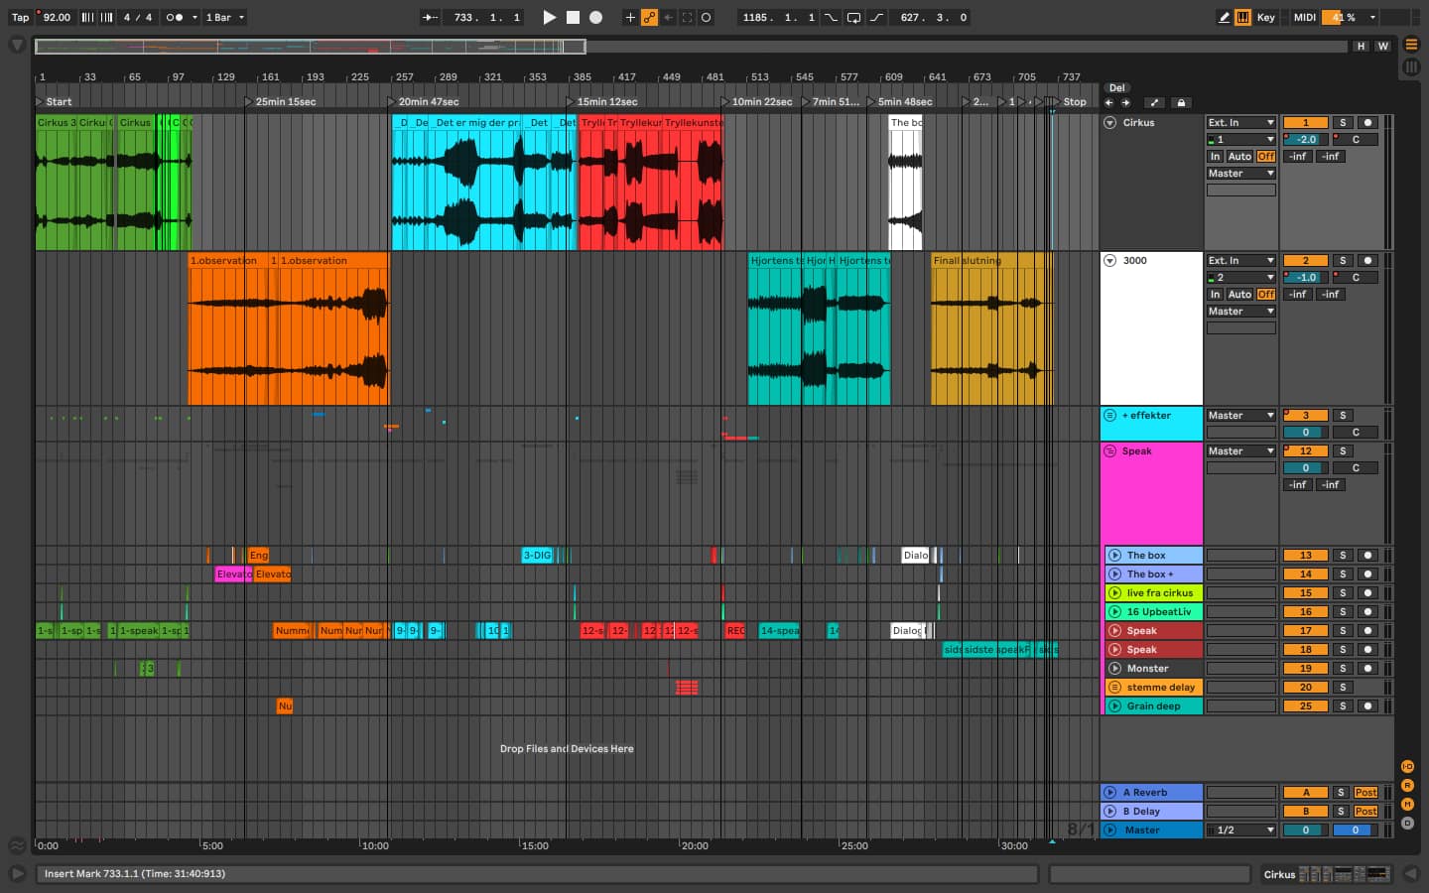Solo the Monster track
The height and width of the screenshot is (893, 1429).
pyautogui.click(x=1343, y=669)
